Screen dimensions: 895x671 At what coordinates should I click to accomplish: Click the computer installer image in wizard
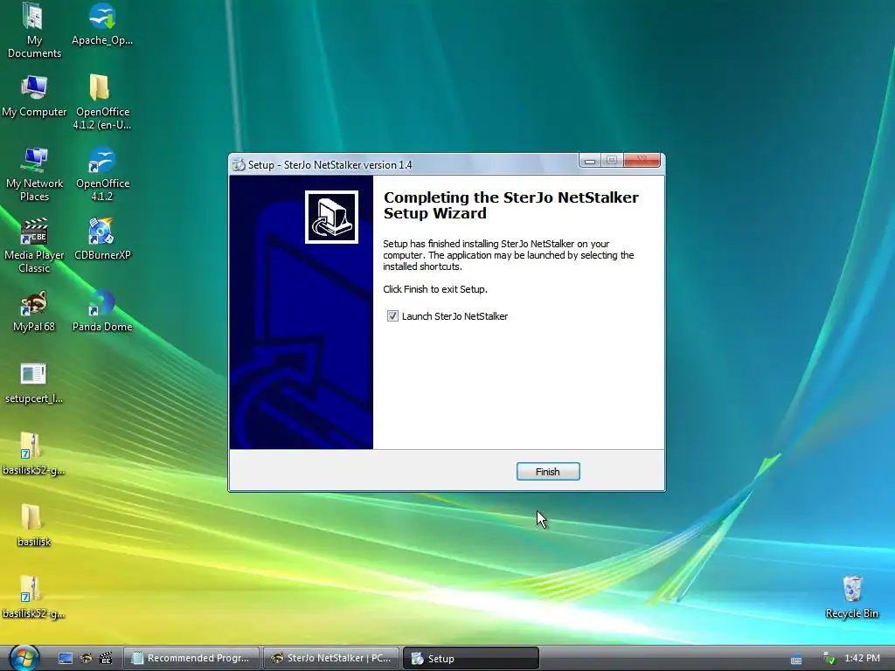(x=331, y=217)
